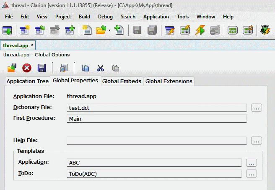The height and width of the screenshot is (190, 275).
Task: Close the thread.app document tab
Action: [x=32, y=45]
